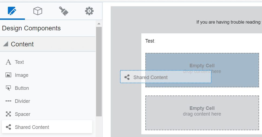
Task: Click the Image component icon
Action: [x=8, y=75]
